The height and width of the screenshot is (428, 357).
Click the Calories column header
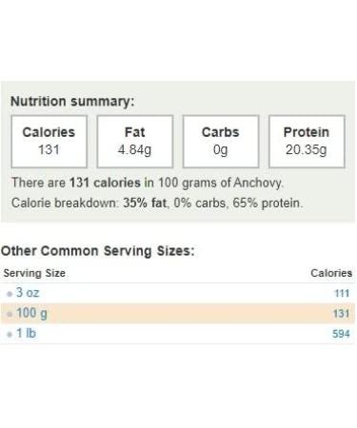(x=331, y=273)
